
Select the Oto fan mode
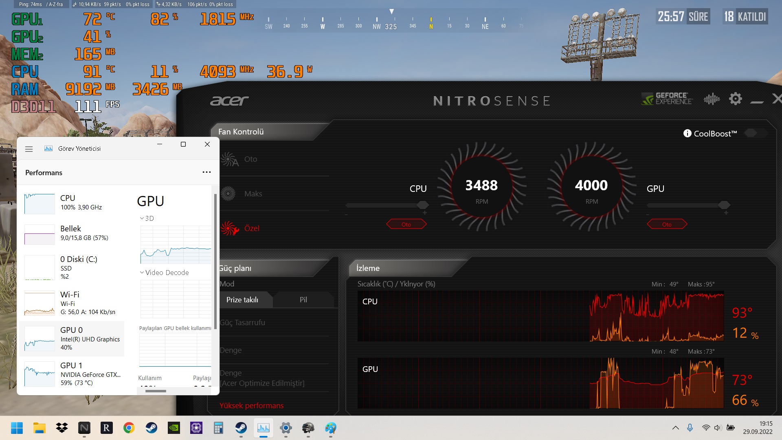[250, 159]
